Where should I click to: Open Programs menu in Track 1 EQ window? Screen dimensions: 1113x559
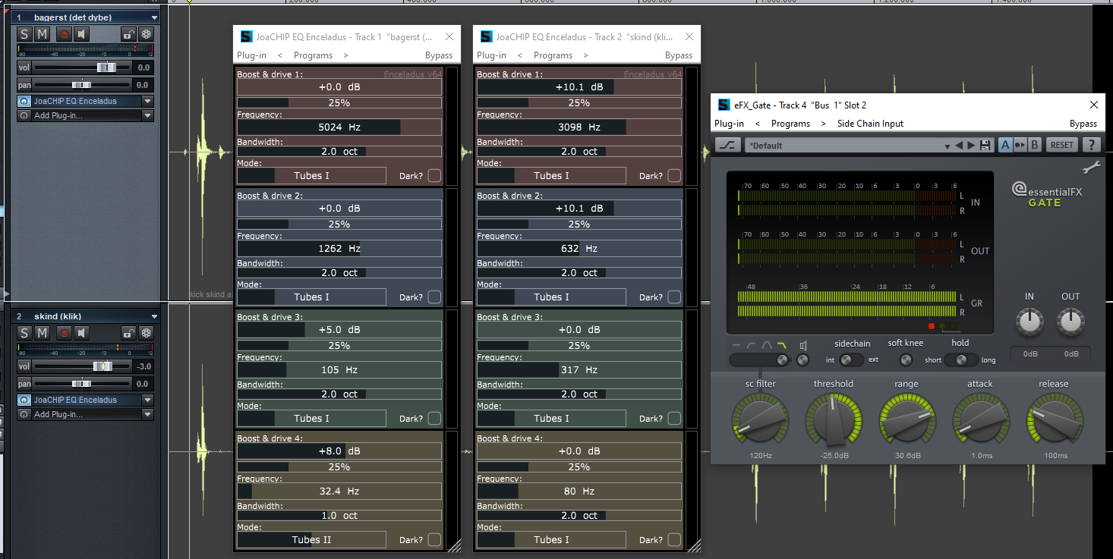(313, 55)
